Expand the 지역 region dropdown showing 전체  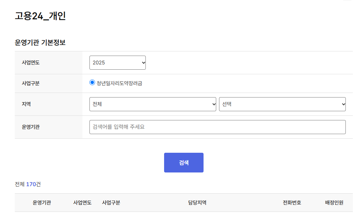click(x=152, y=104)
